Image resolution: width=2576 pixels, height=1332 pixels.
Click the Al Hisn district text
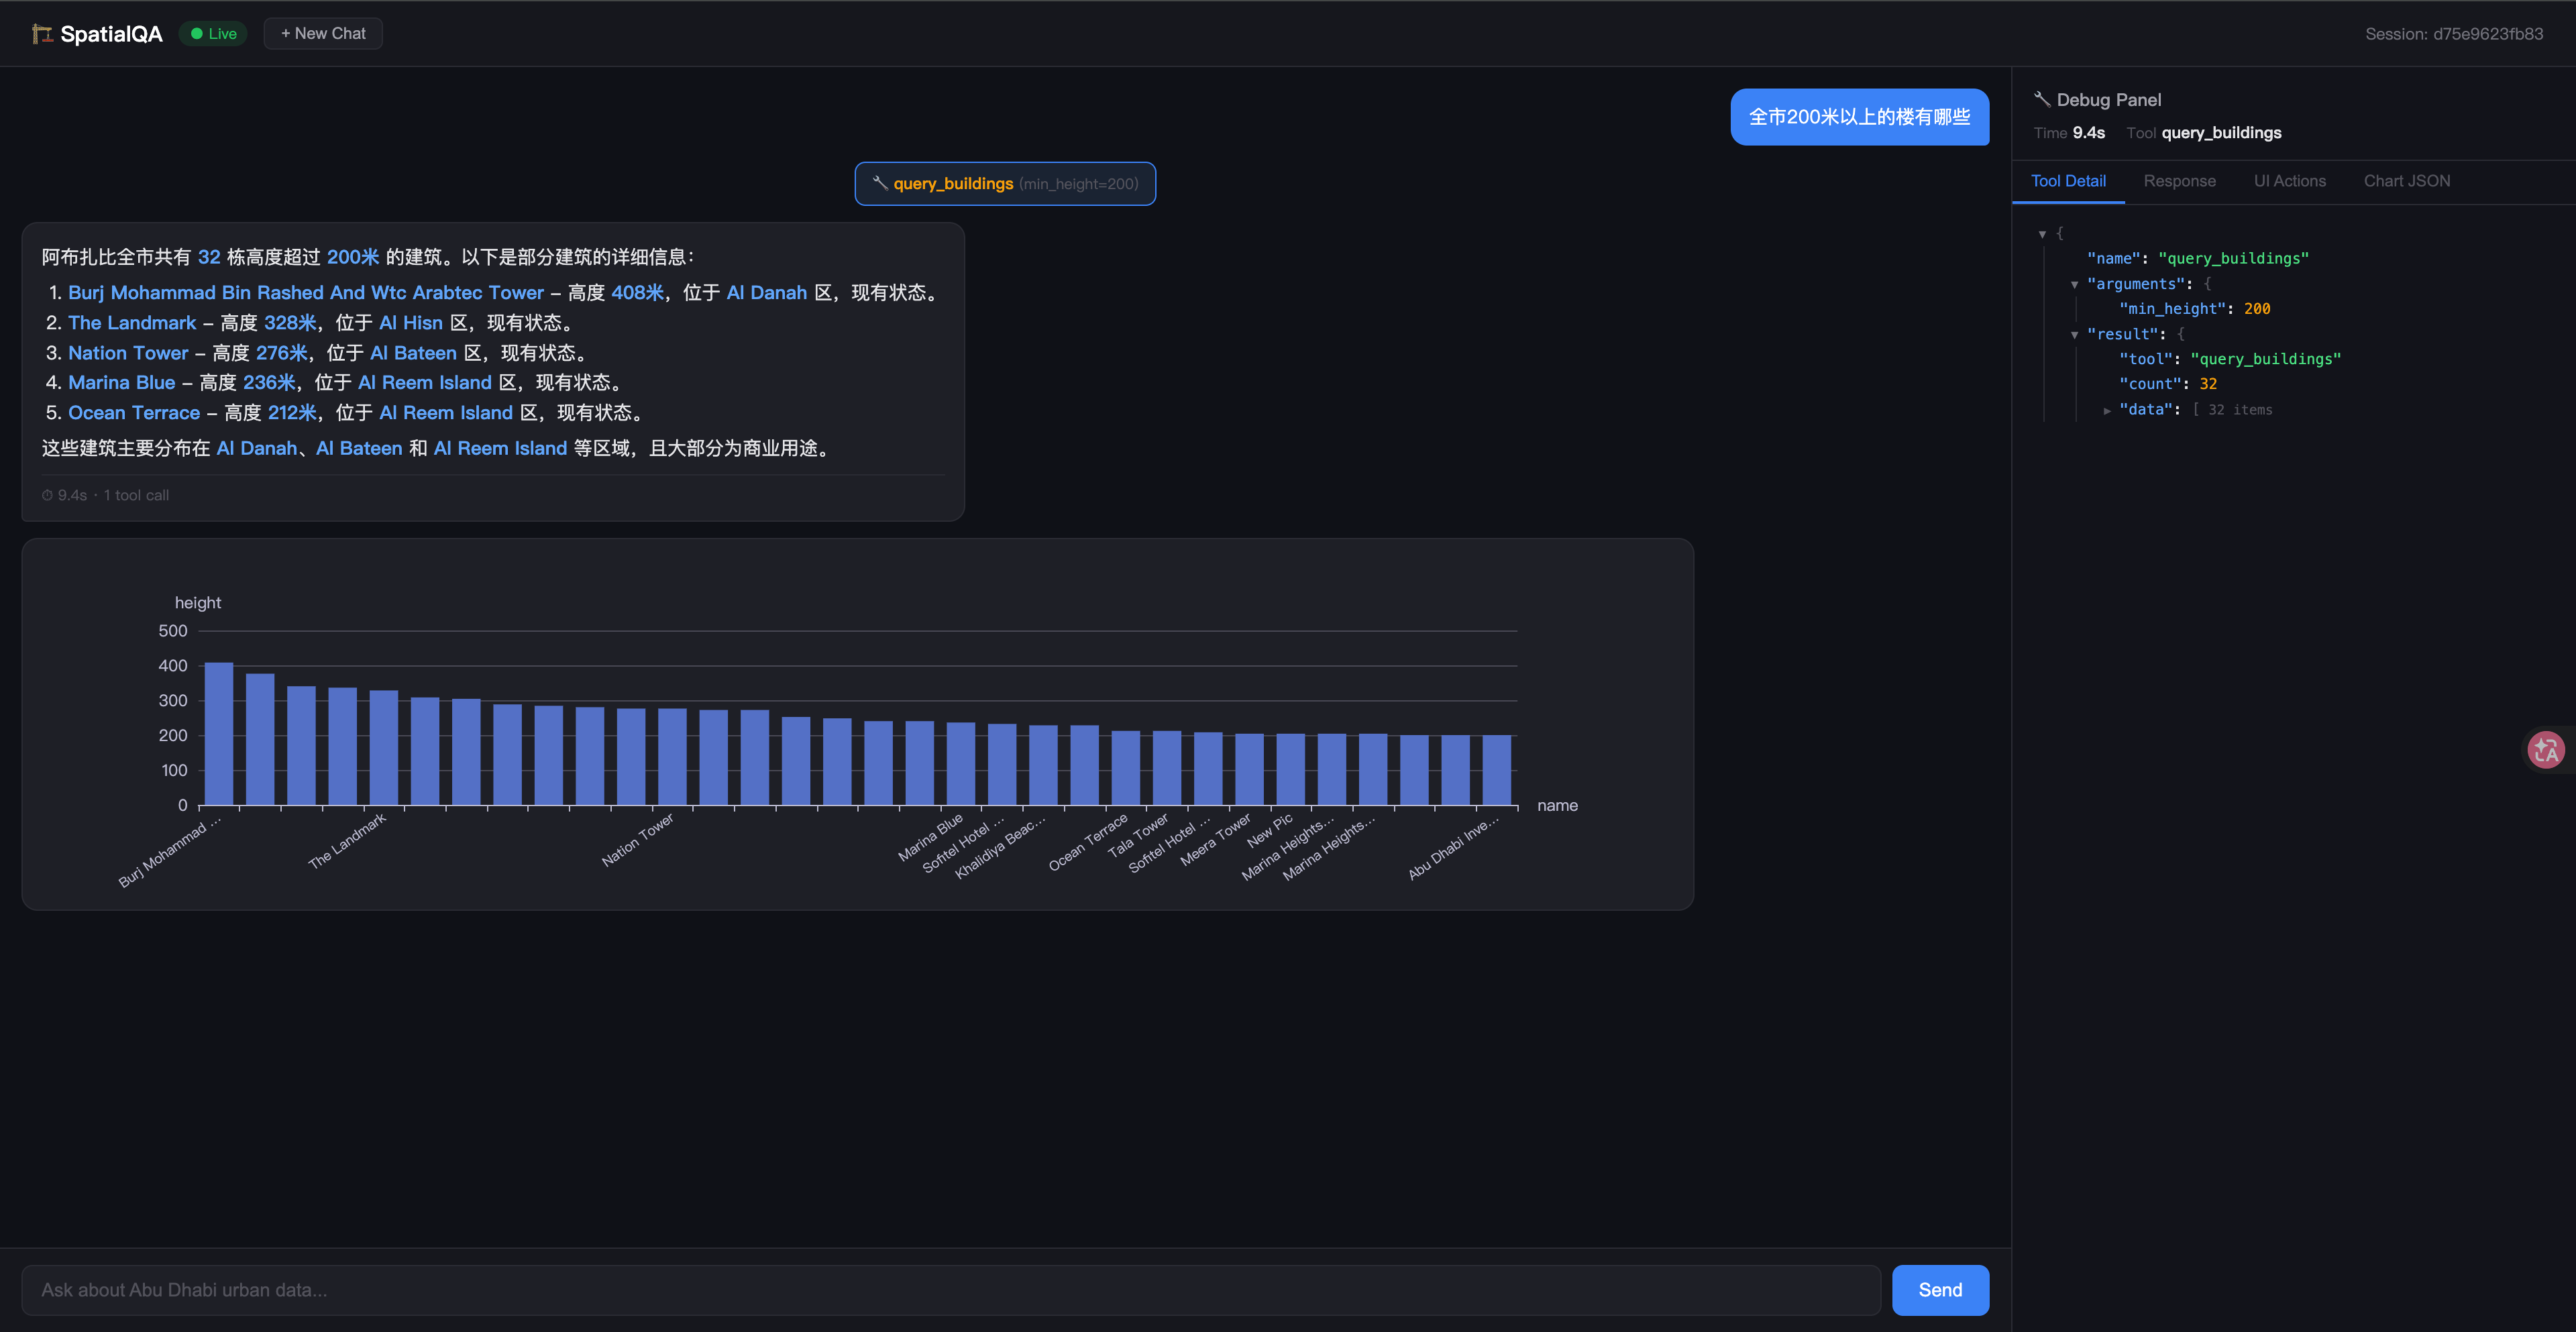411,323
